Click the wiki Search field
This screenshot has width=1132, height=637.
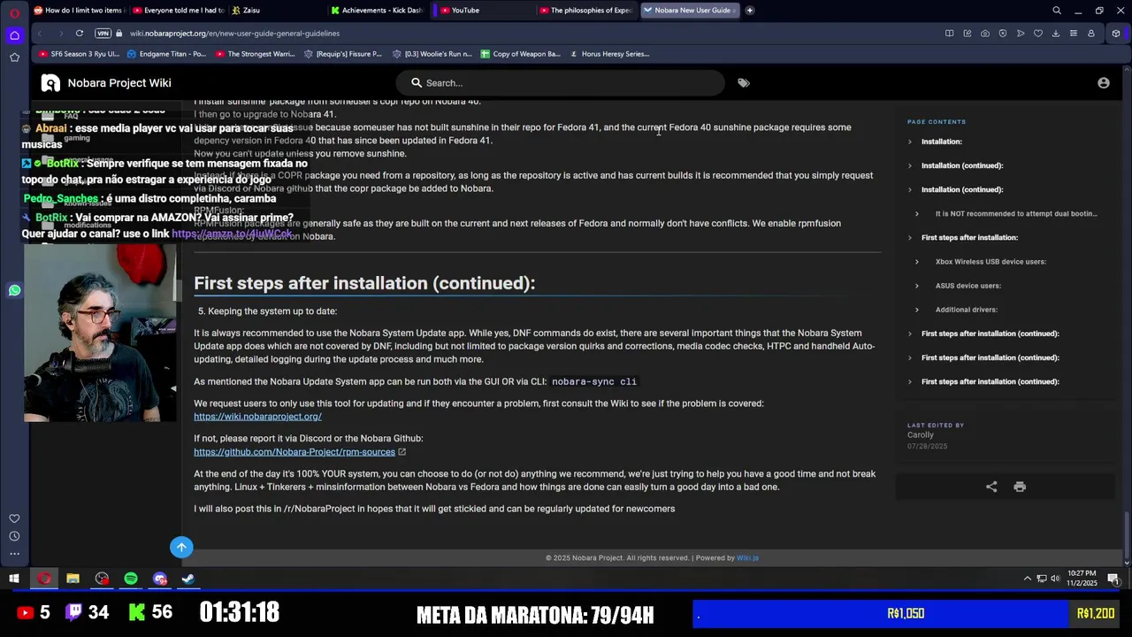560,83
